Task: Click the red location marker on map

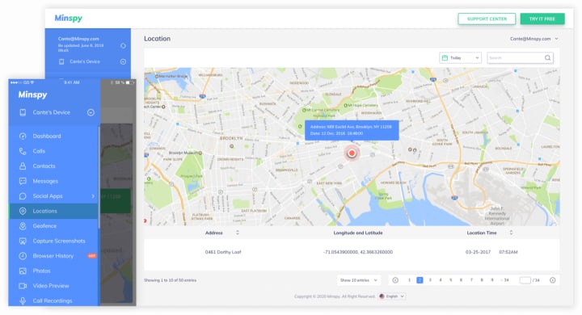Action: (x=352, y=153)
